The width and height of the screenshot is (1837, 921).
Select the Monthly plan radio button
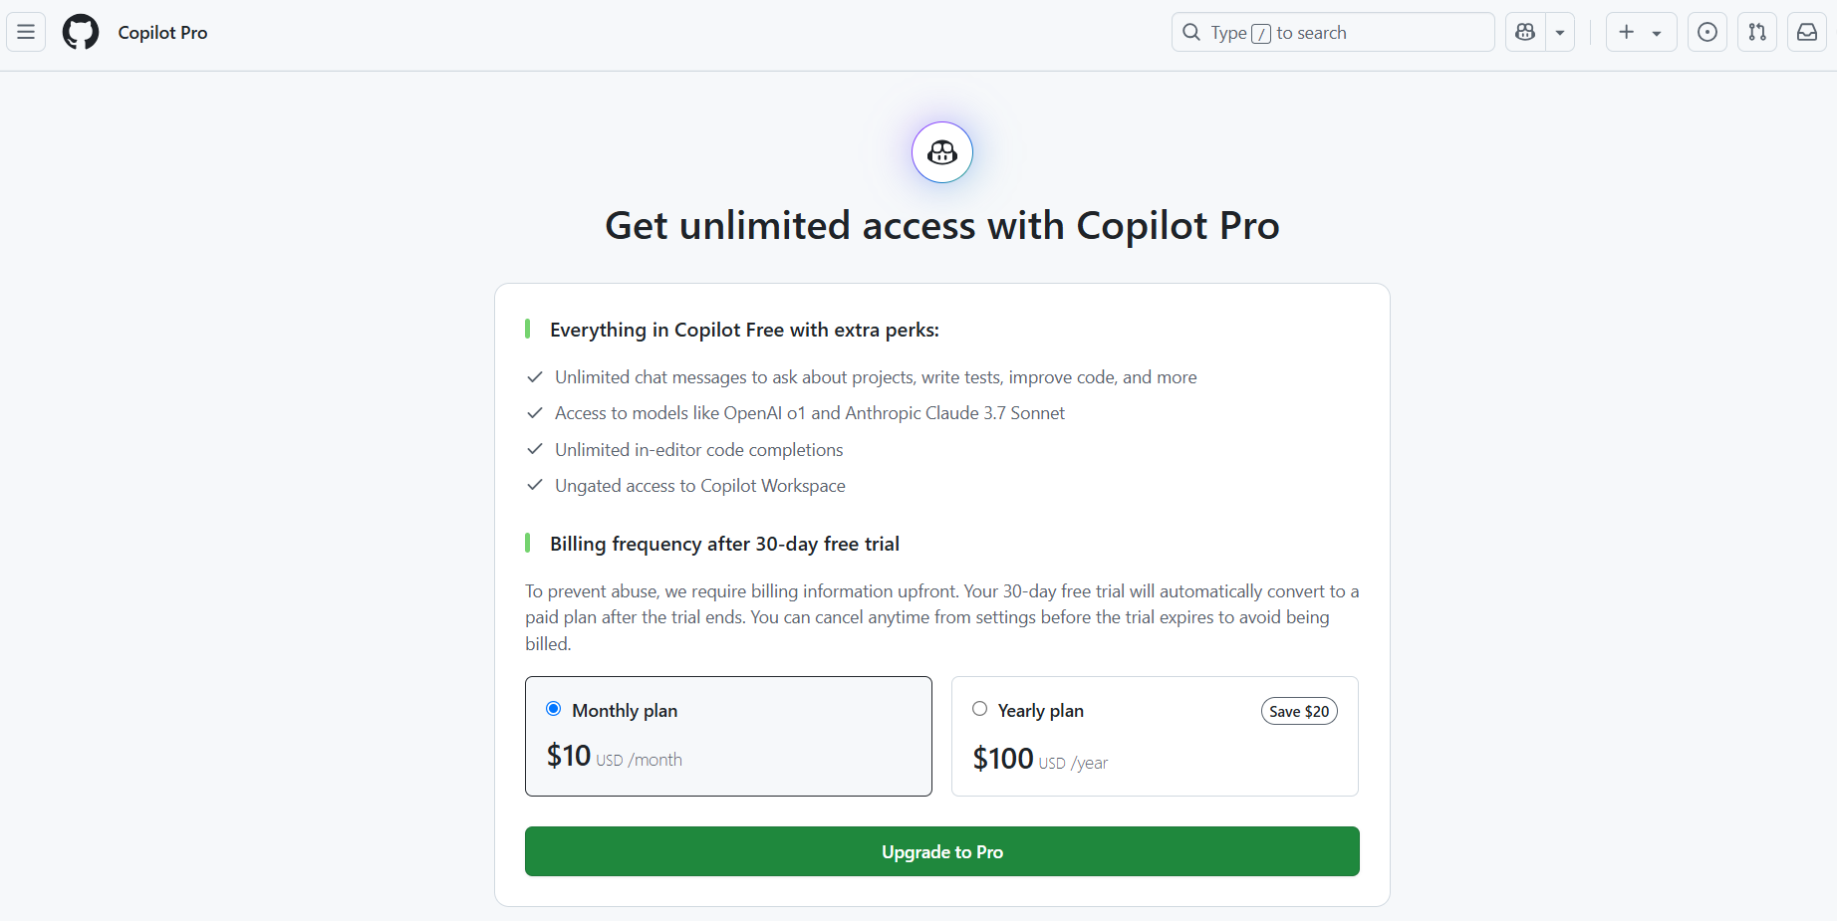(x=554, y=709)
